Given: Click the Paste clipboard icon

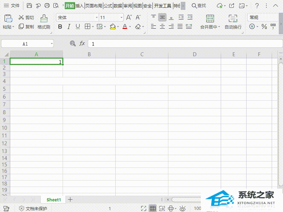Looking at the screenshot, I should click(8, 18).
